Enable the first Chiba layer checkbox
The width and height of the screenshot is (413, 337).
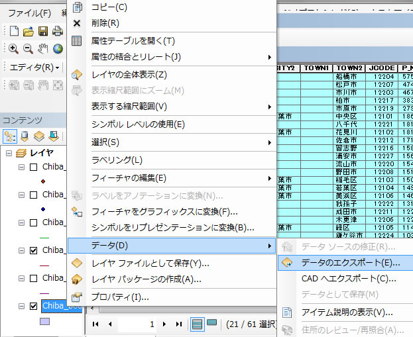pyautogui.click(x=34, y=167)
